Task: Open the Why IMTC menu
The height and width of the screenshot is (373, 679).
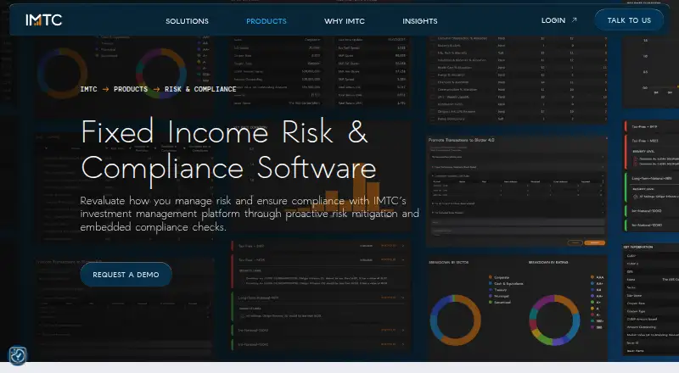Action: tap(345, 21)
